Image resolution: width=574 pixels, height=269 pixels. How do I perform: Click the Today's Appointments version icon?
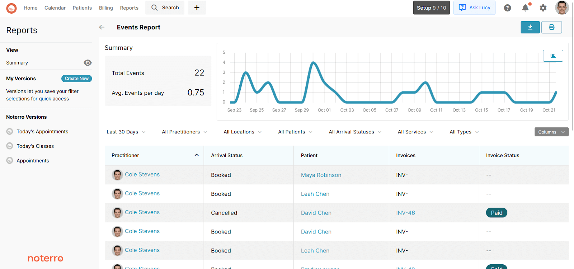pos(10,132)
